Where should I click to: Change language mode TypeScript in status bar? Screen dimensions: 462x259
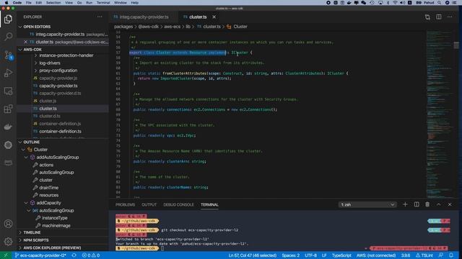[x=341, y=255]
